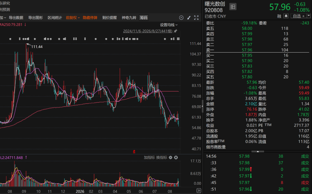
Task: Click 涨停 value 76.16
Action: (x=252, y=109)
